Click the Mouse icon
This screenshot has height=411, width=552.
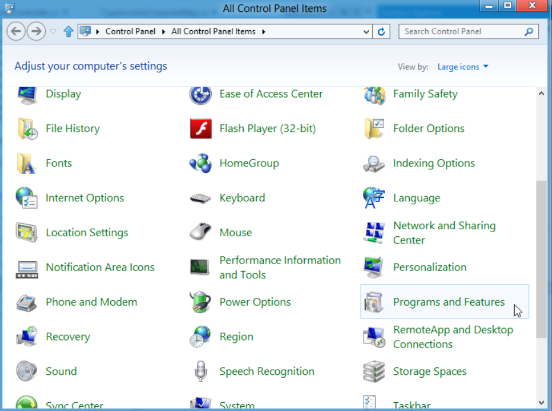click(x=200, y=232)
